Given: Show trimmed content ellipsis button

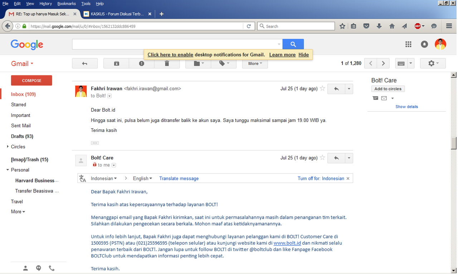Looking at the screenshot, I should 95,143.
